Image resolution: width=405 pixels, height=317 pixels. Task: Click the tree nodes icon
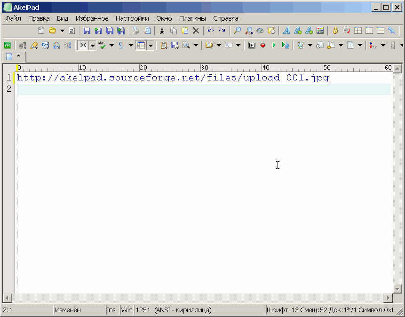tap(68, 46)
